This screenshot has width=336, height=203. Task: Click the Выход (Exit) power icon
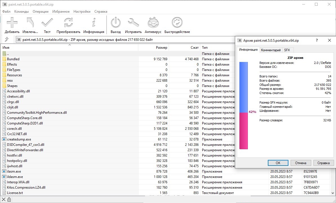[116, 23]
